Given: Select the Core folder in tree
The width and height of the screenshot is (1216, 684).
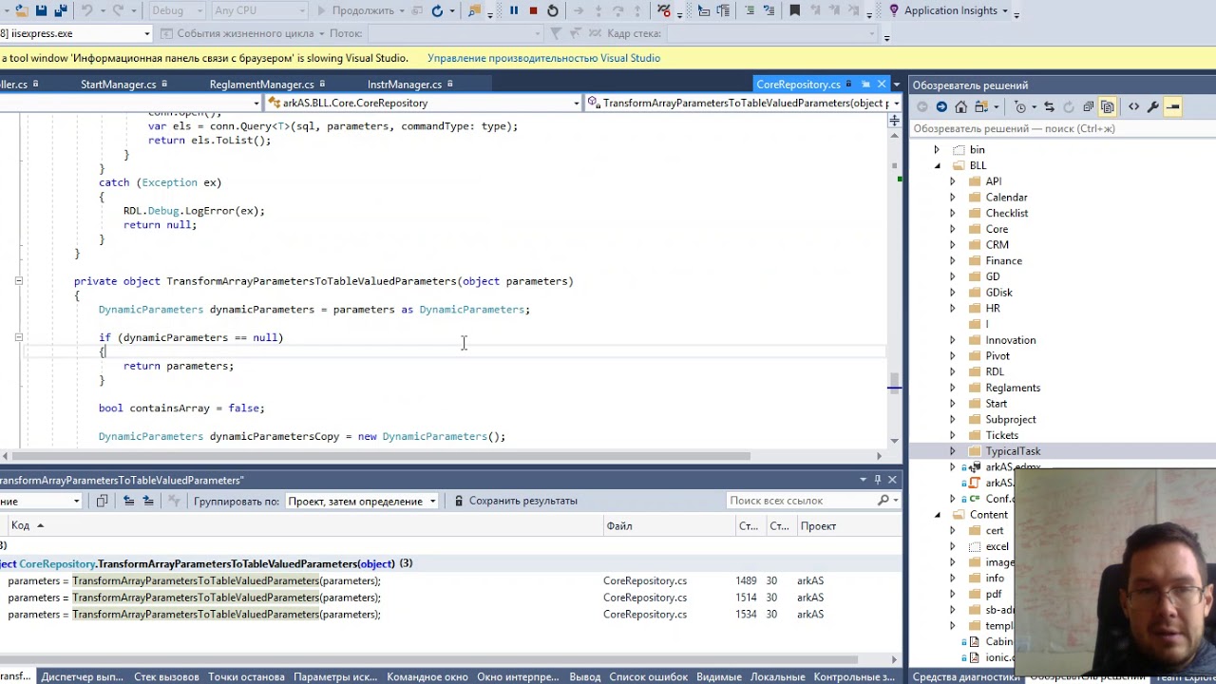Looking at the screenshot, I should (x=997, y=229).
